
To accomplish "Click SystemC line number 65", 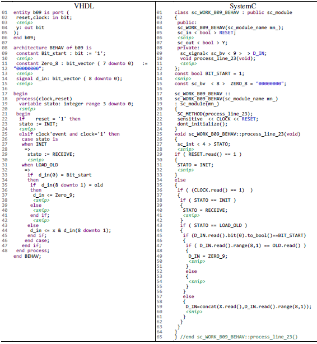I will click(x=160, y=337).
